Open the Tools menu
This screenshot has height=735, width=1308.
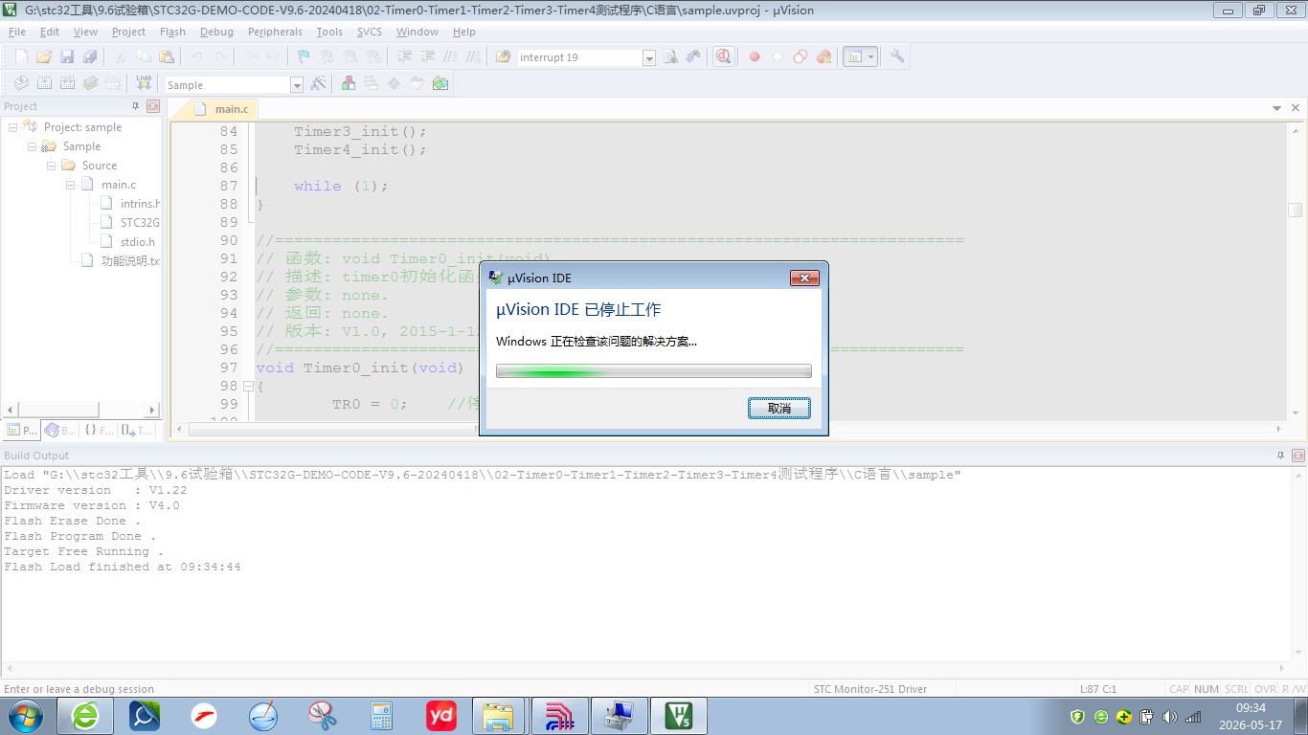coord(329,32)
